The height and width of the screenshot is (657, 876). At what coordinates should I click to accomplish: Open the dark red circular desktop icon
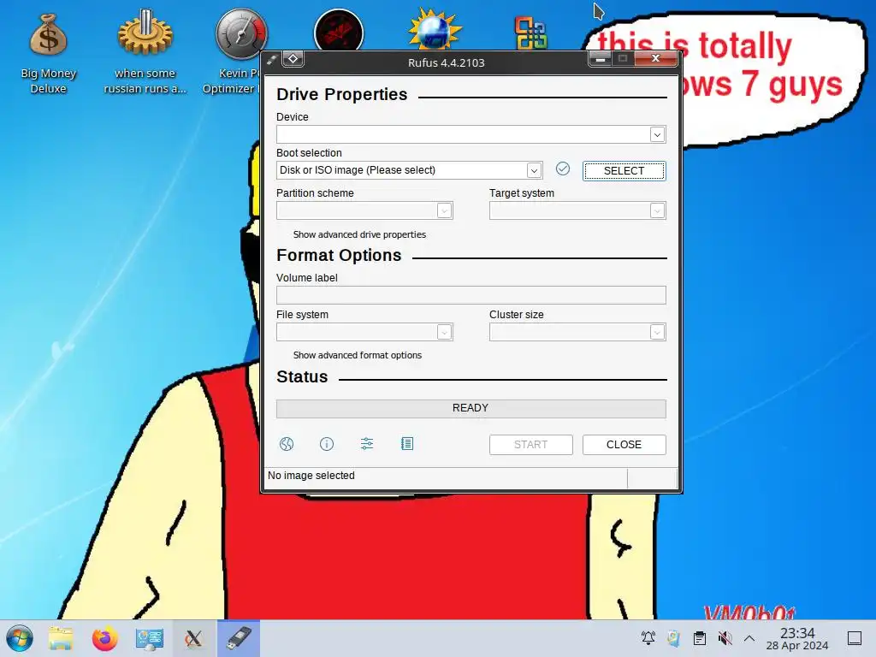click(339, 32)
